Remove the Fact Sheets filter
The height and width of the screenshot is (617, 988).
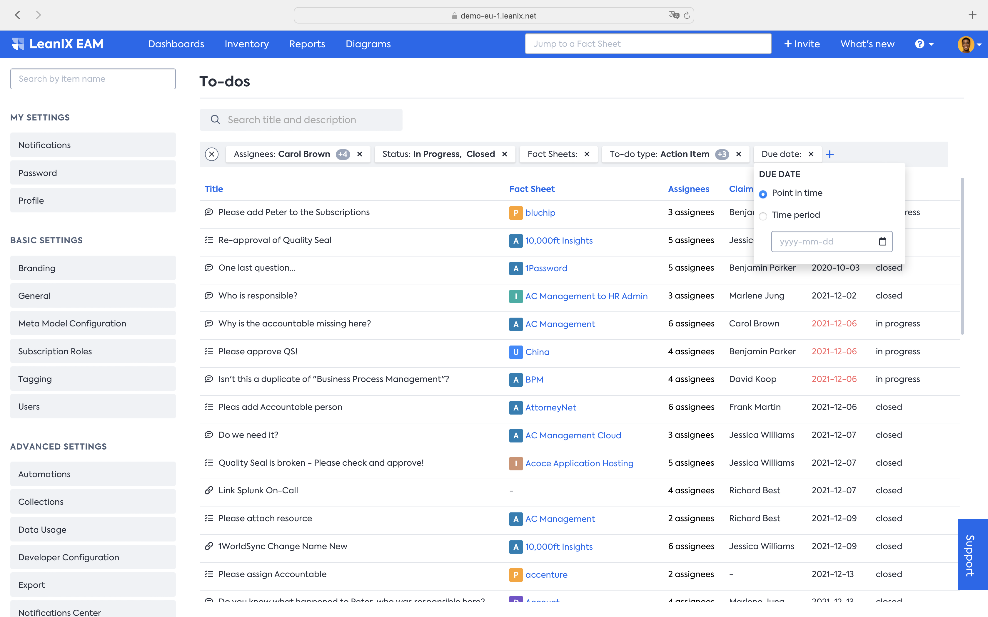click(x=587, y=154)
